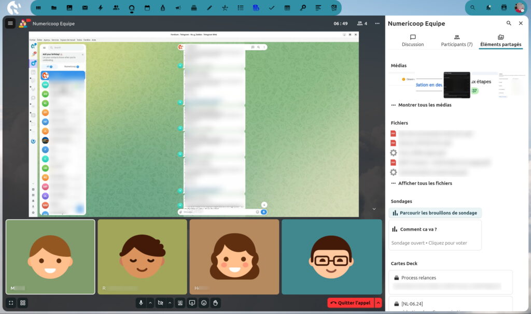Toggle background blur effect
This screenshot has width=531, height=314.
pyautogui.click(x=180, y=303)
